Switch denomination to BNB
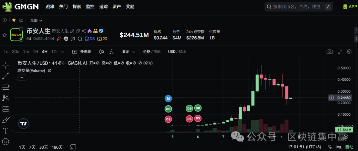358x151 pixels. pos(182,52)
